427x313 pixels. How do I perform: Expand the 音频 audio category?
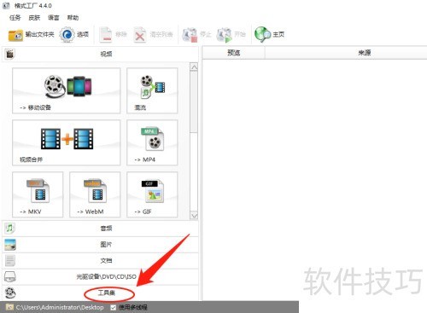100,229
